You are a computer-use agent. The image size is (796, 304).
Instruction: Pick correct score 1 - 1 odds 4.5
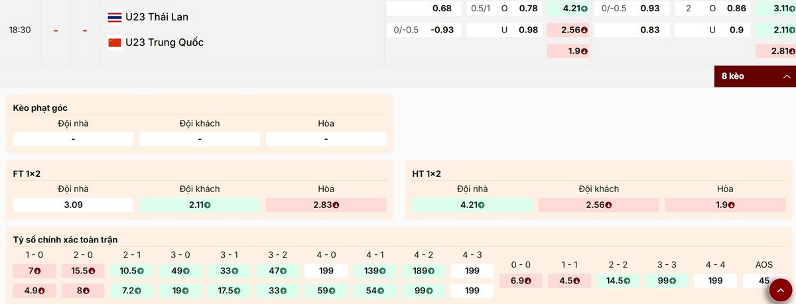point(569,281)
